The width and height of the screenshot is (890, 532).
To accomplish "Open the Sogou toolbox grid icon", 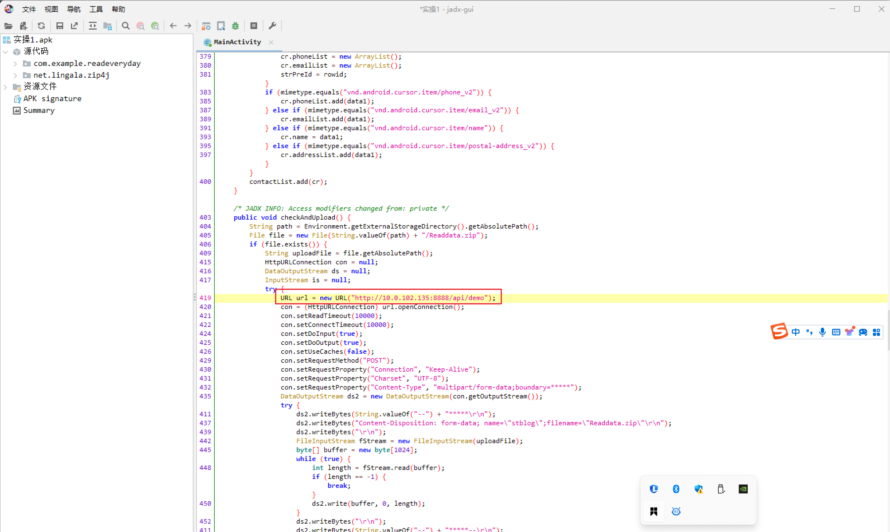I will pyautogui.click(x=876, y=332).
